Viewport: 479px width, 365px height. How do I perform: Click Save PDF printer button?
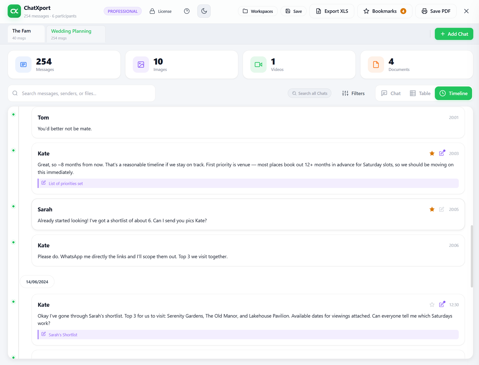[436, 11]
